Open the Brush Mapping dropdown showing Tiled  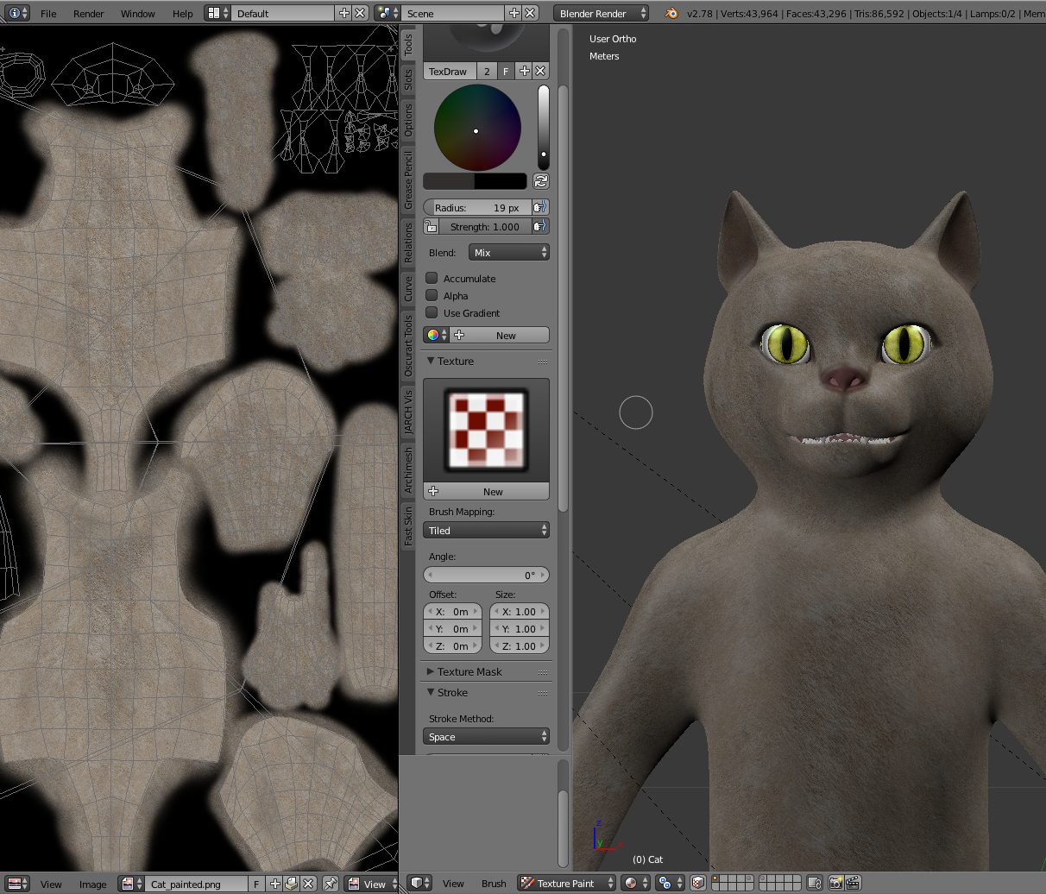486,530
